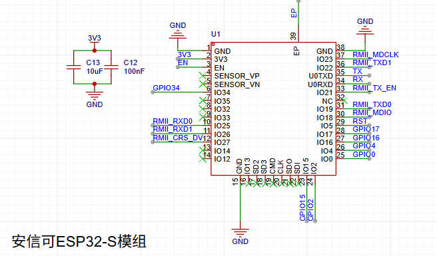Select the SENSOR_VN pin name
Image resolution: width=437 pixels, height=256 pixels.
click(237, 84)
